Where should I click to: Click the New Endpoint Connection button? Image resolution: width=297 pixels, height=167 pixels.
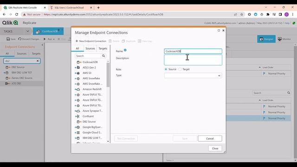pos(91,41)
